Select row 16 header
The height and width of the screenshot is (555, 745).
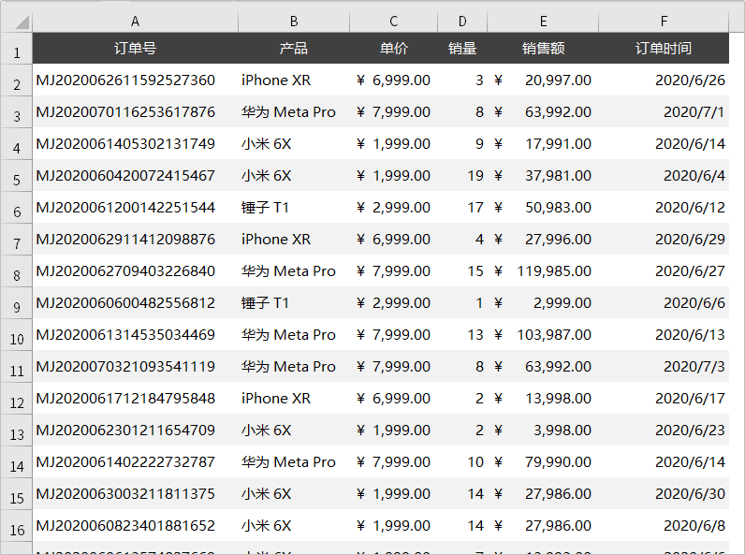tap(16, 528)
